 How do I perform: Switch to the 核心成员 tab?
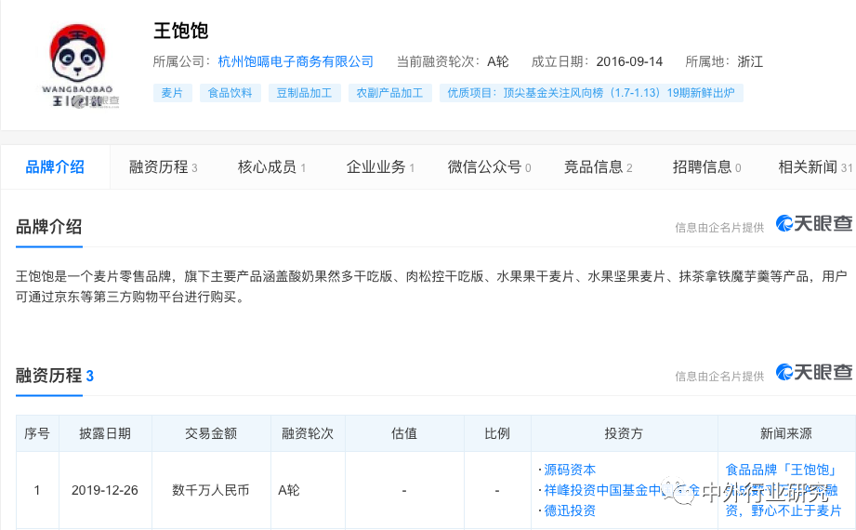point(271,167)
